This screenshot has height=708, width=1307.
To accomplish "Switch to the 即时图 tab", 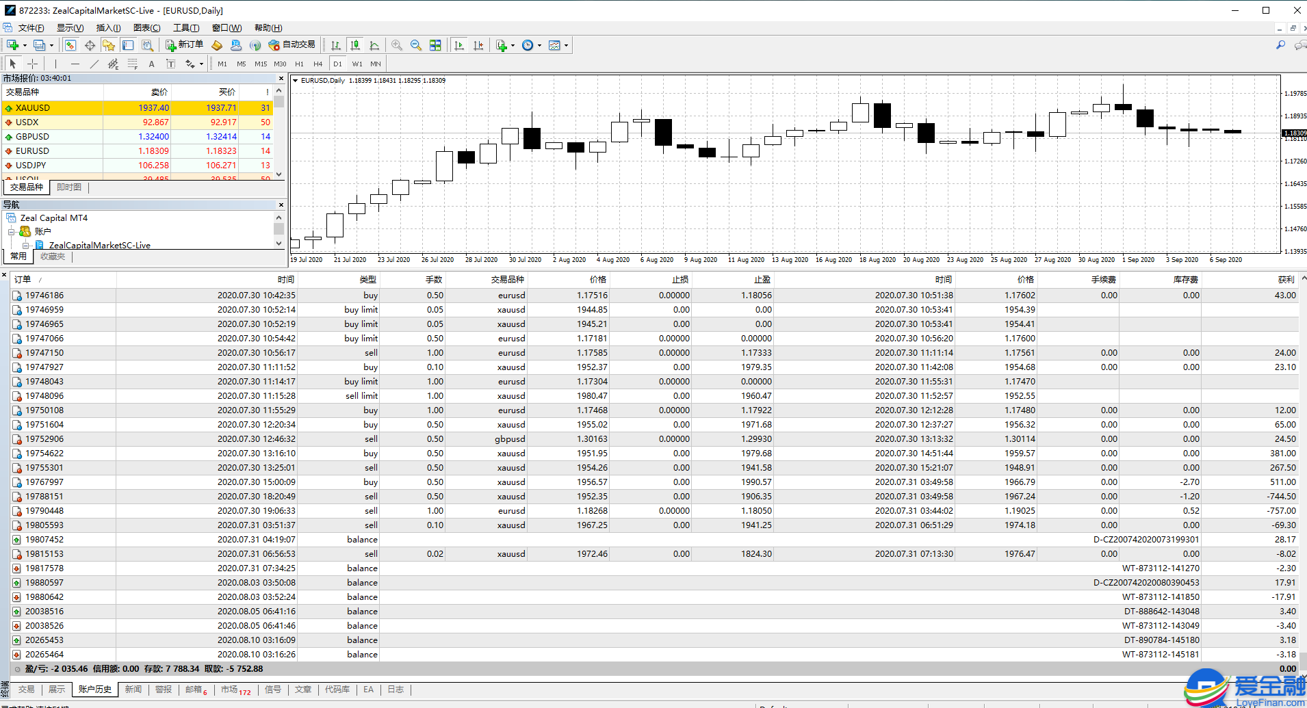I will [x=69, y=187].
